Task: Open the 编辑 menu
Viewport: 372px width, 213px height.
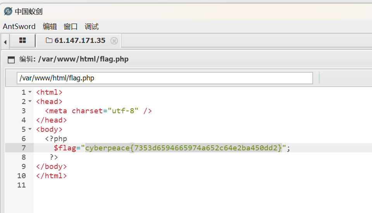Action: coord(50,27)
